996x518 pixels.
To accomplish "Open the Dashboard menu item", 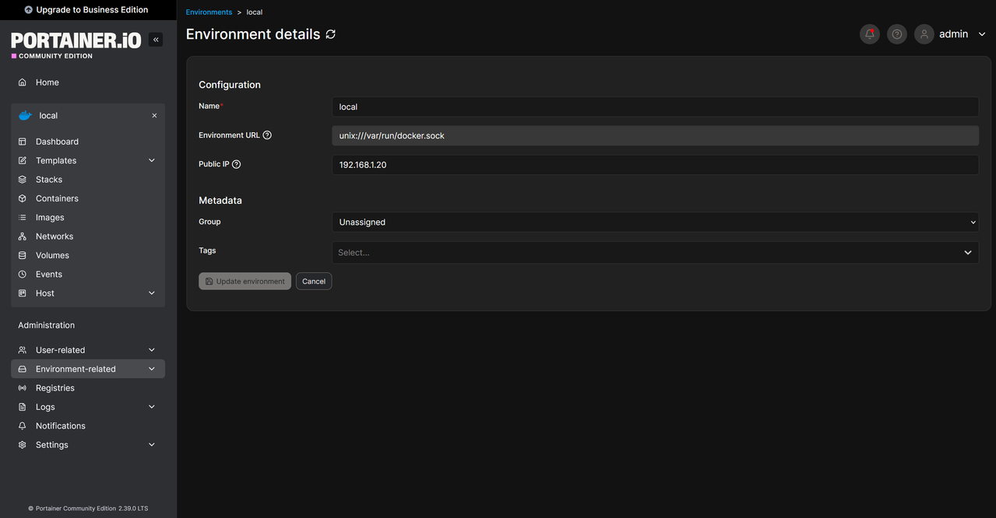I will [88, 142].
